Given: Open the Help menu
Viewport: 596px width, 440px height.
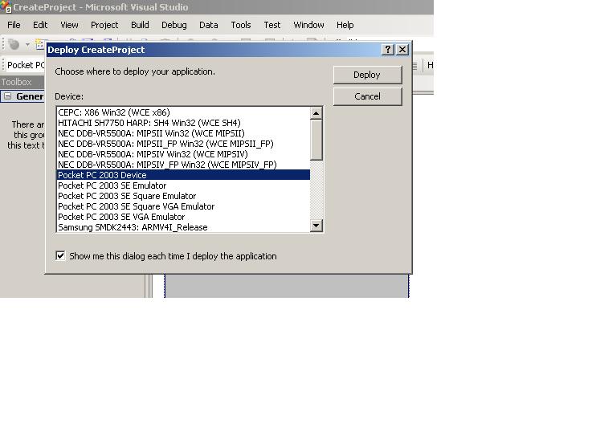Looking at the screenshot, I should coord(345,25).
